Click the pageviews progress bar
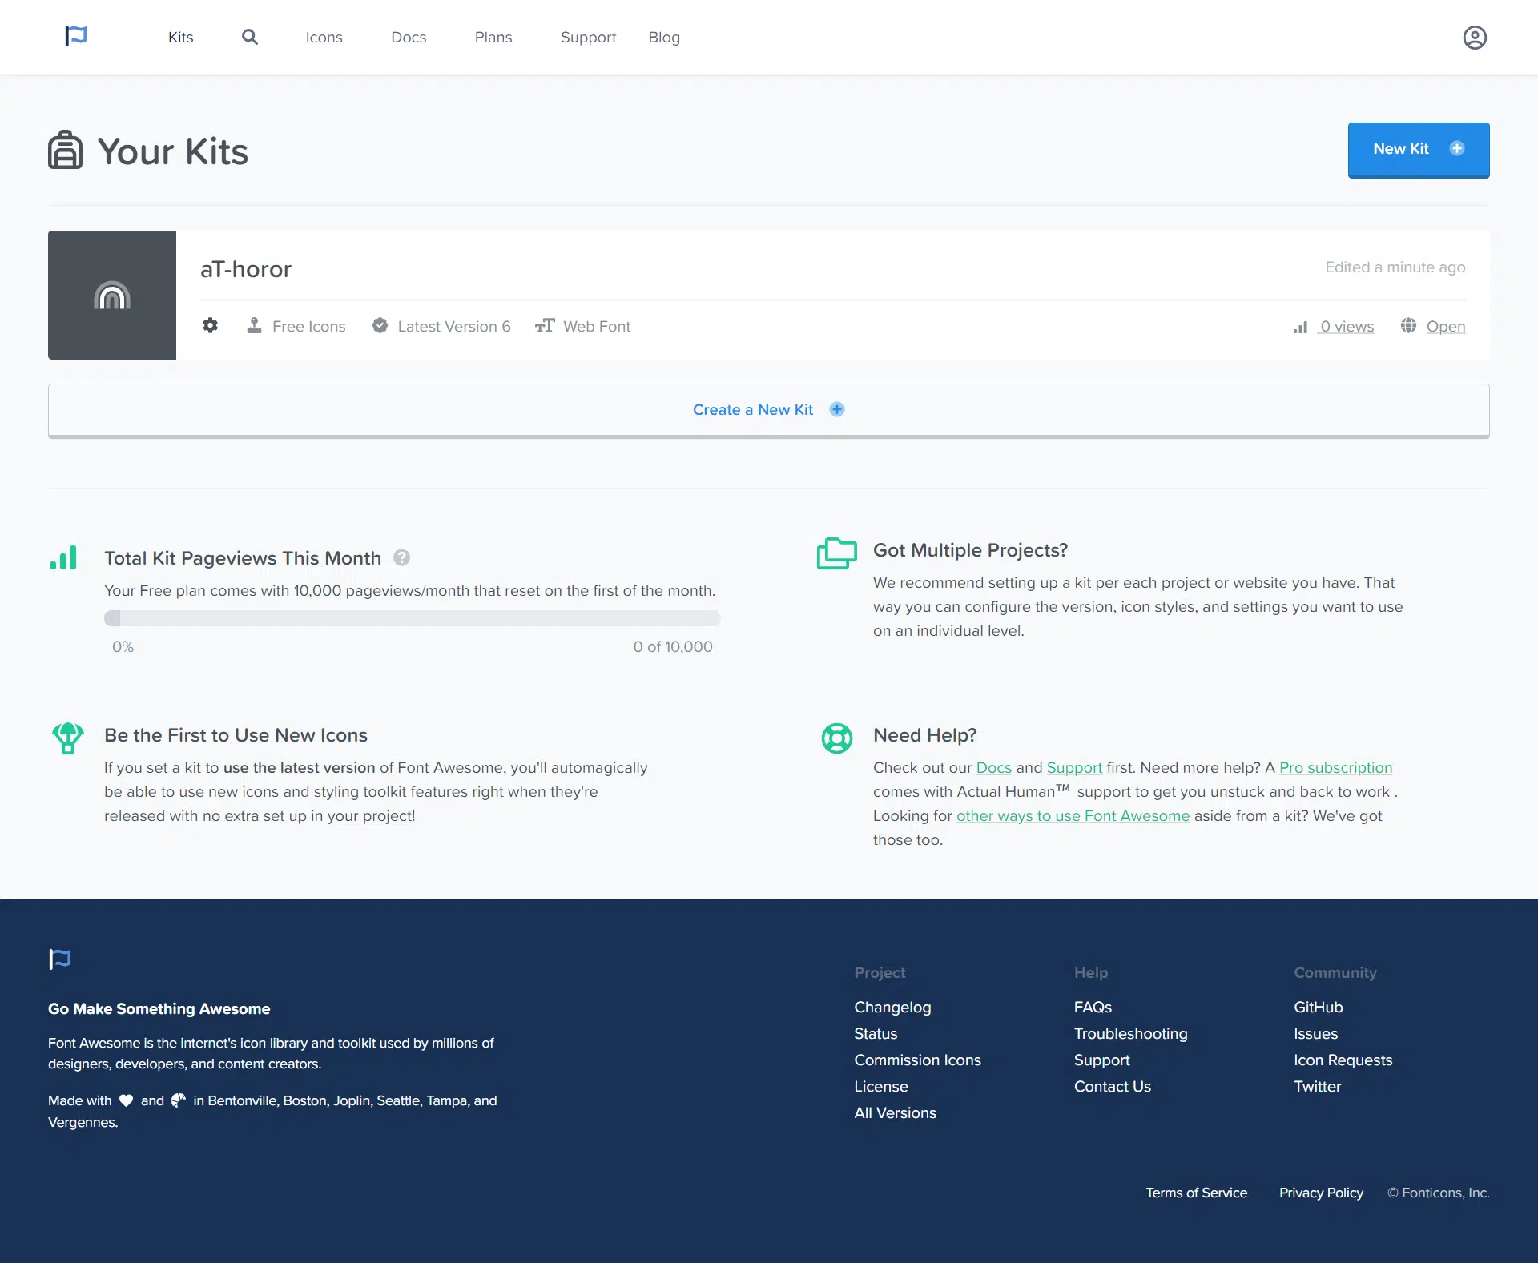This screenshot has height=1263, width=1538. [x=413, y=618]
